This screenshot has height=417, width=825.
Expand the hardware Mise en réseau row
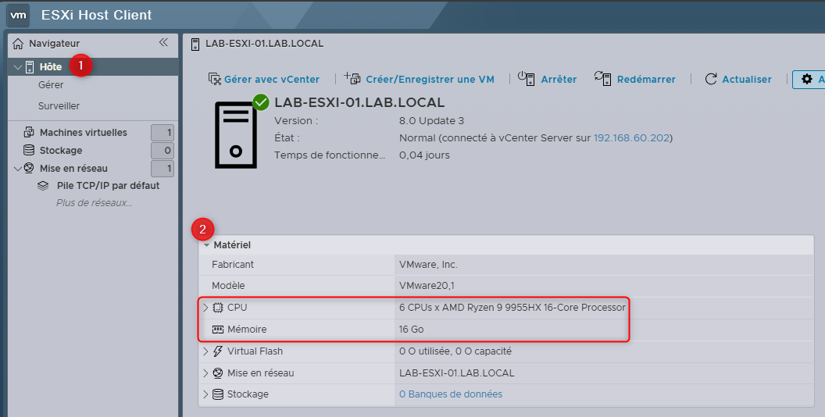[x=205, y=372]
